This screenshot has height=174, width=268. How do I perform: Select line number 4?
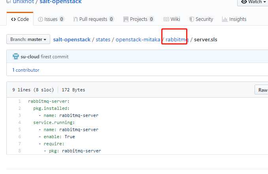coord(20,122)
